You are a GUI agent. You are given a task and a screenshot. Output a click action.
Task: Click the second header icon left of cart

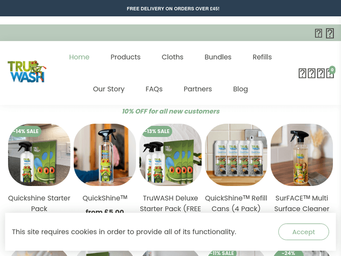[x=311, y=73]
